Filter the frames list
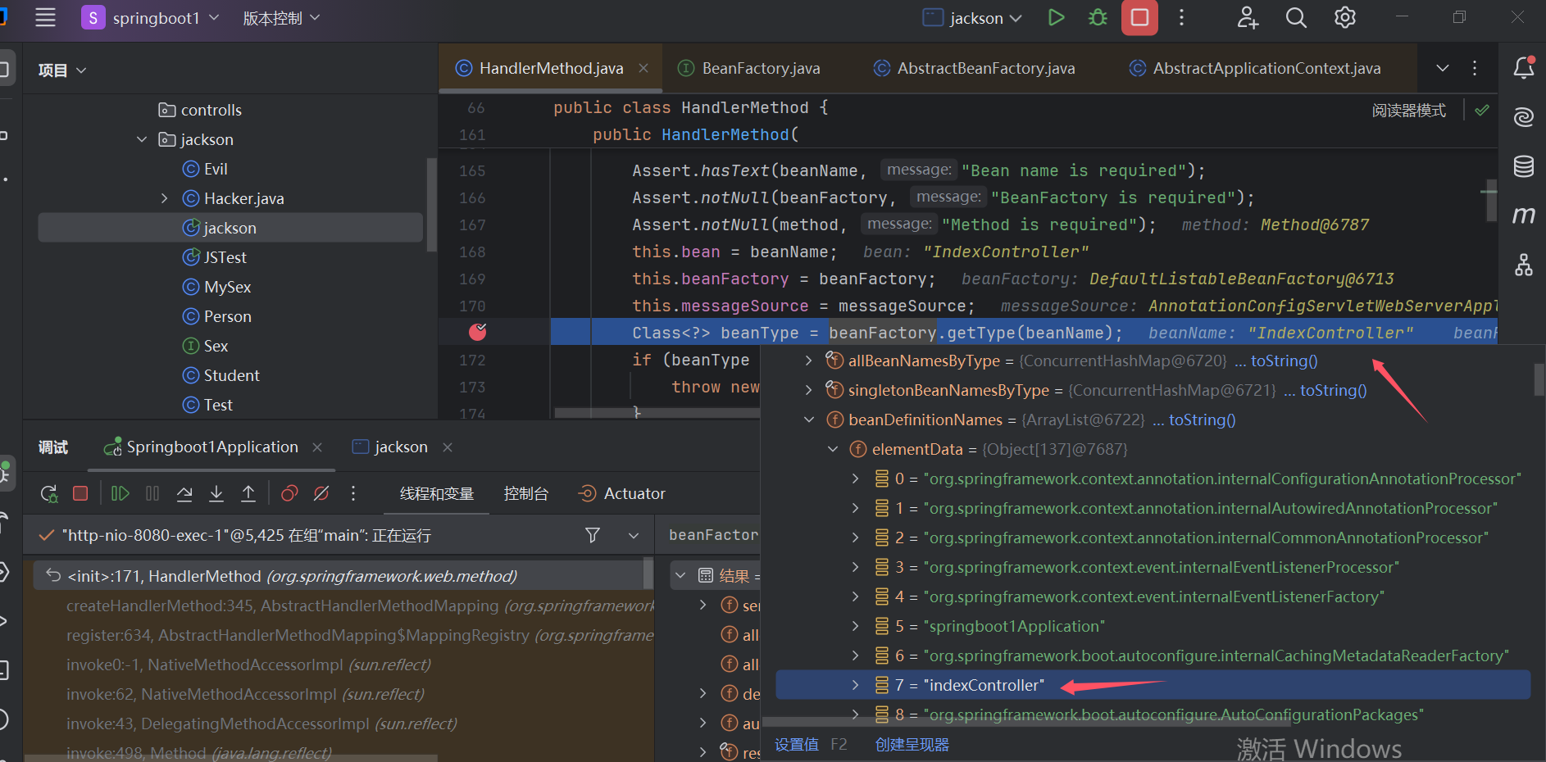Screen dimensions: 1546x762 pos(593,535)
